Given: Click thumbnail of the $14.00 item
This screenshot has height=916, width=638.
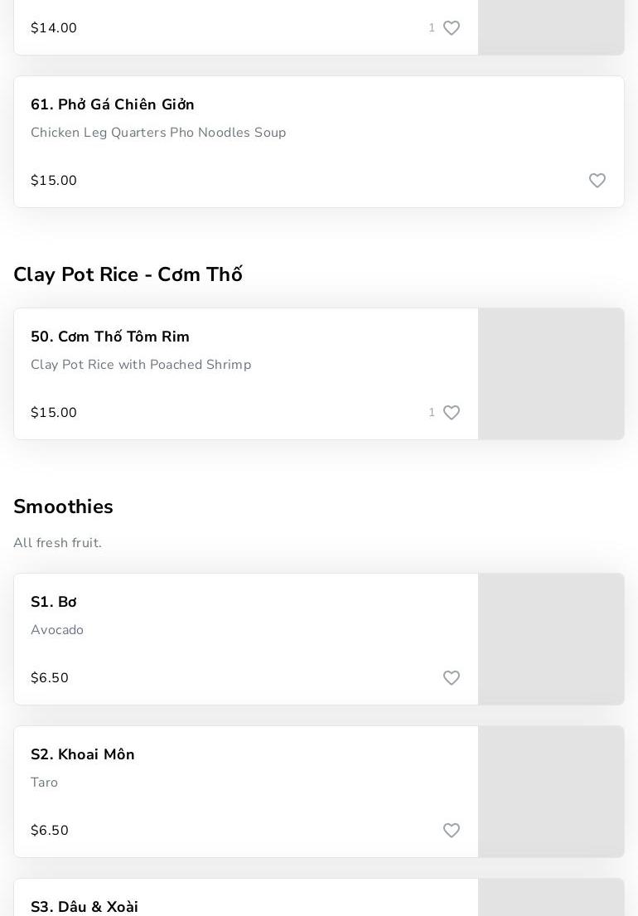Looking at the screenshot, I should pyautogui.click(x=551, y=27).
